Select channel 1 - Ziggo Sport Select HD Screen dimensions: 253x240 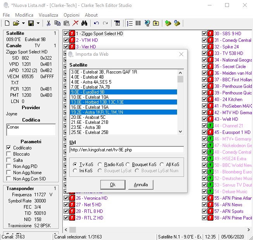point(100,34)
